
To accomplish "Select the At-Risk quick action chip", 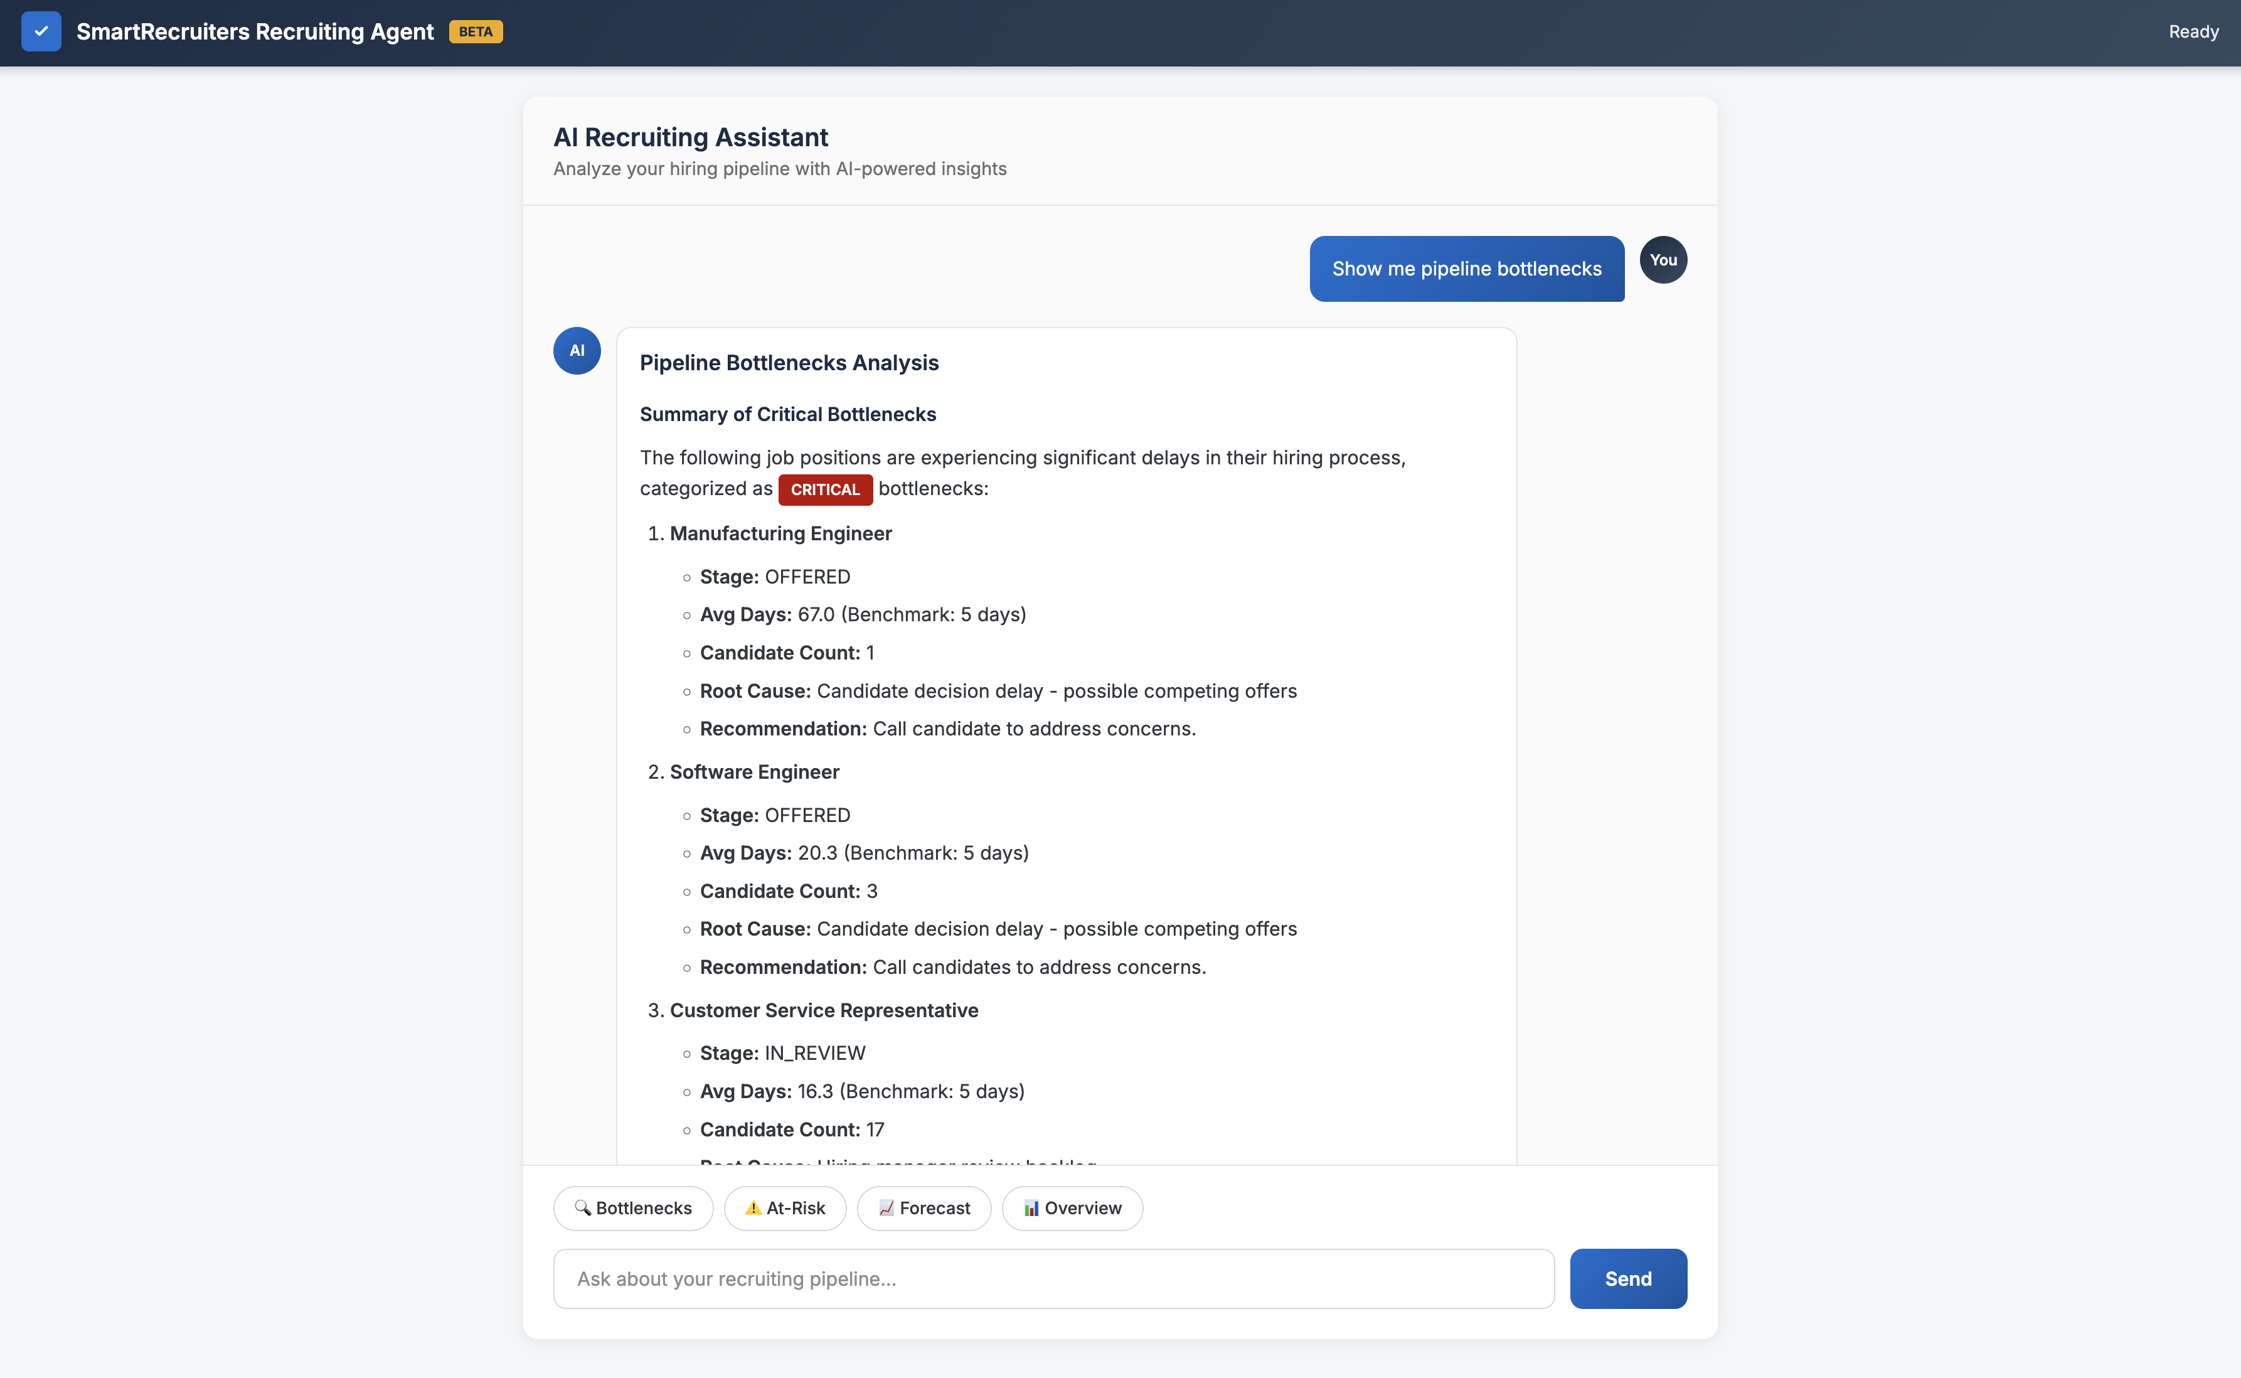I will (785, 1207).
